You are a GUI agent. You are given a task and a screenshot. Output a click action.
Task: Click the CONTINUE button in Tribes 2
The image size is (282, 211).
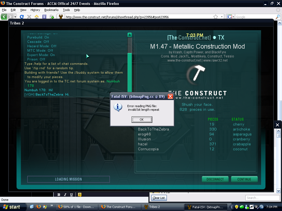click(x=244, y=179)
